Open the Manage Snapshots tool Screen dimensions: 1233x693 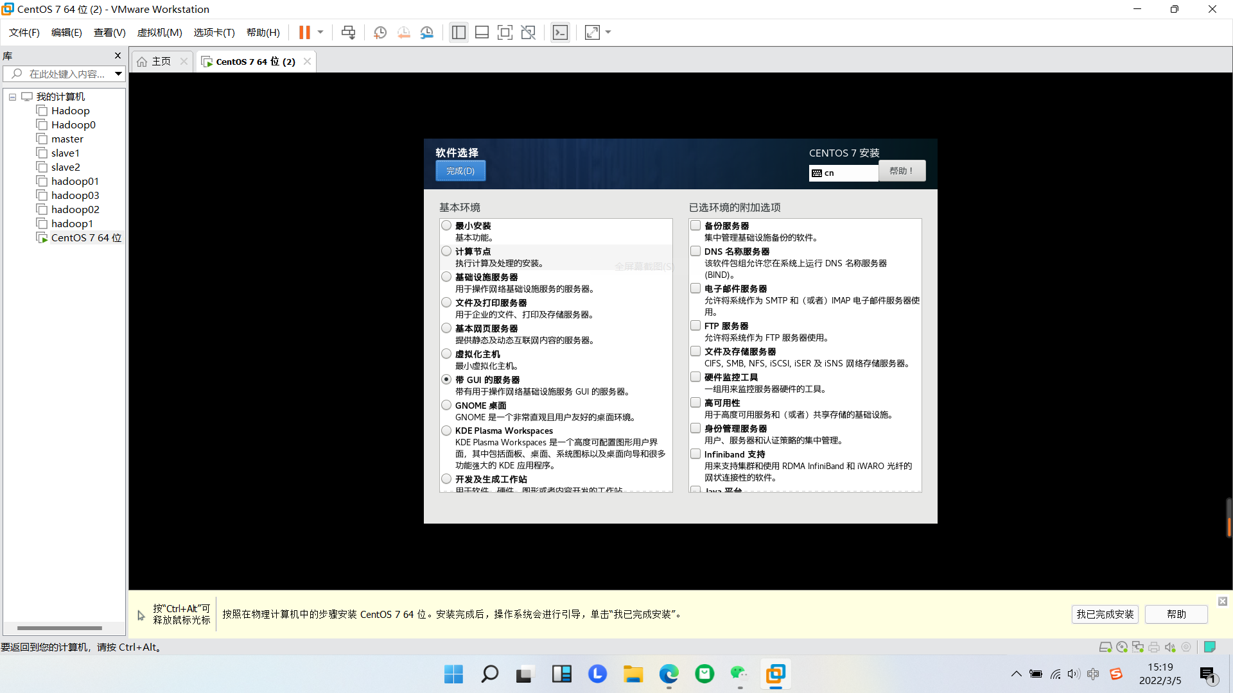(427, 32)
